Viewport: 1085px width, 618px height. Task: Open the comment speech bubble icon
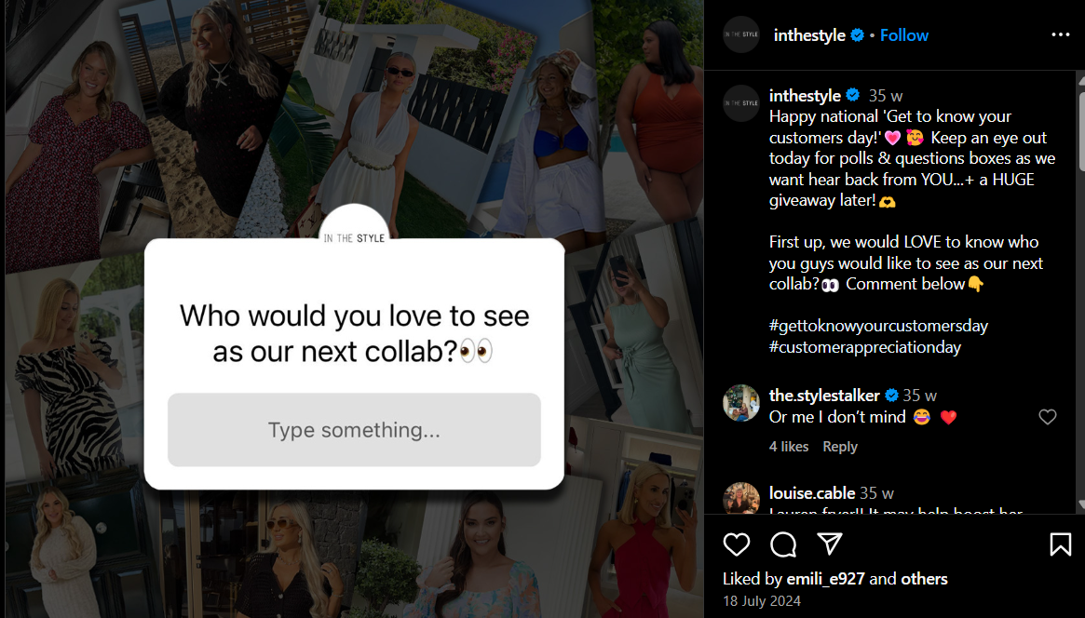click(783, 544)
